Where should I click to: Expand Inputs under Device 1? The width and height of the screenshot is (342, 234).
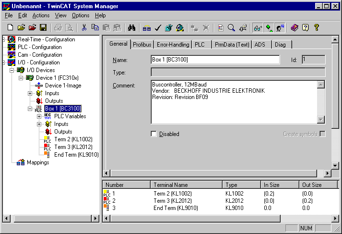coord(30,93)
